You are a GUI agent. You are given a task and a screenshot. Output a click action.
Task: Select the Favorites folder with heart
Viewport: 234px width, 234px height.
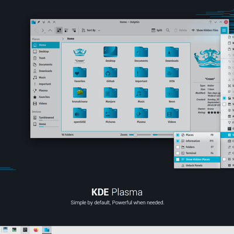click(x=80, y=75)
